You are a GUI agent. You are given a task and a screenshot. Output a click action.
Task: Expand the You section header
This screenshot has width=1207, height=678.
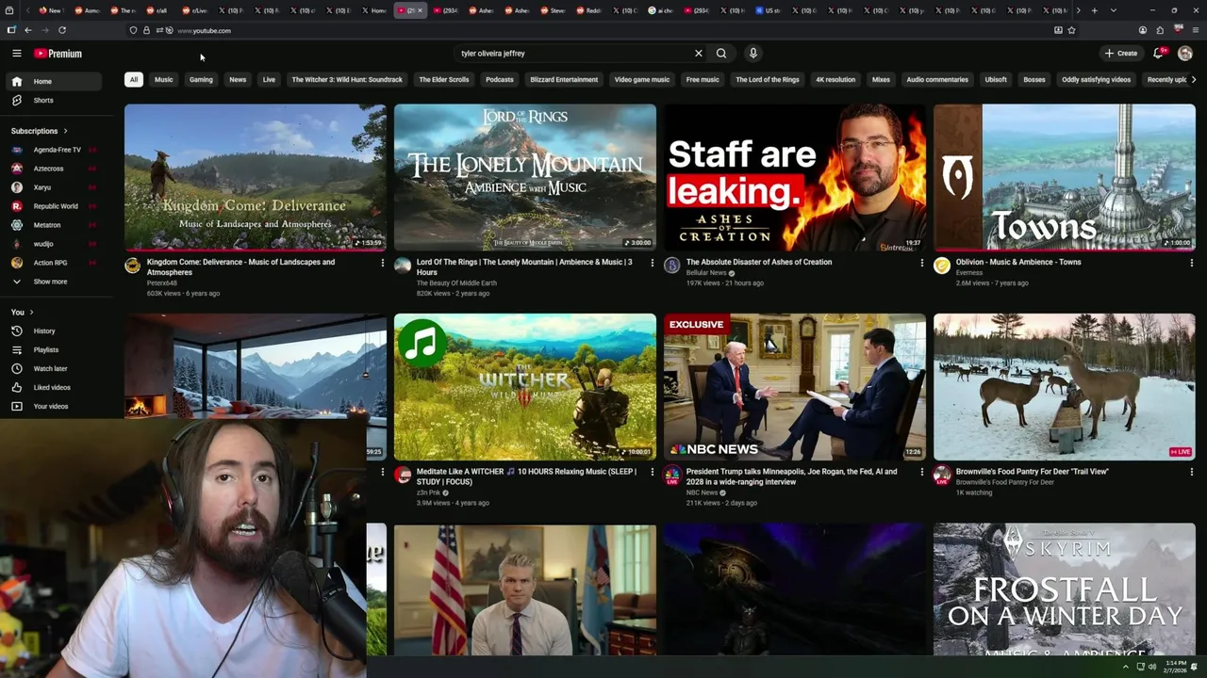(22, 312)
